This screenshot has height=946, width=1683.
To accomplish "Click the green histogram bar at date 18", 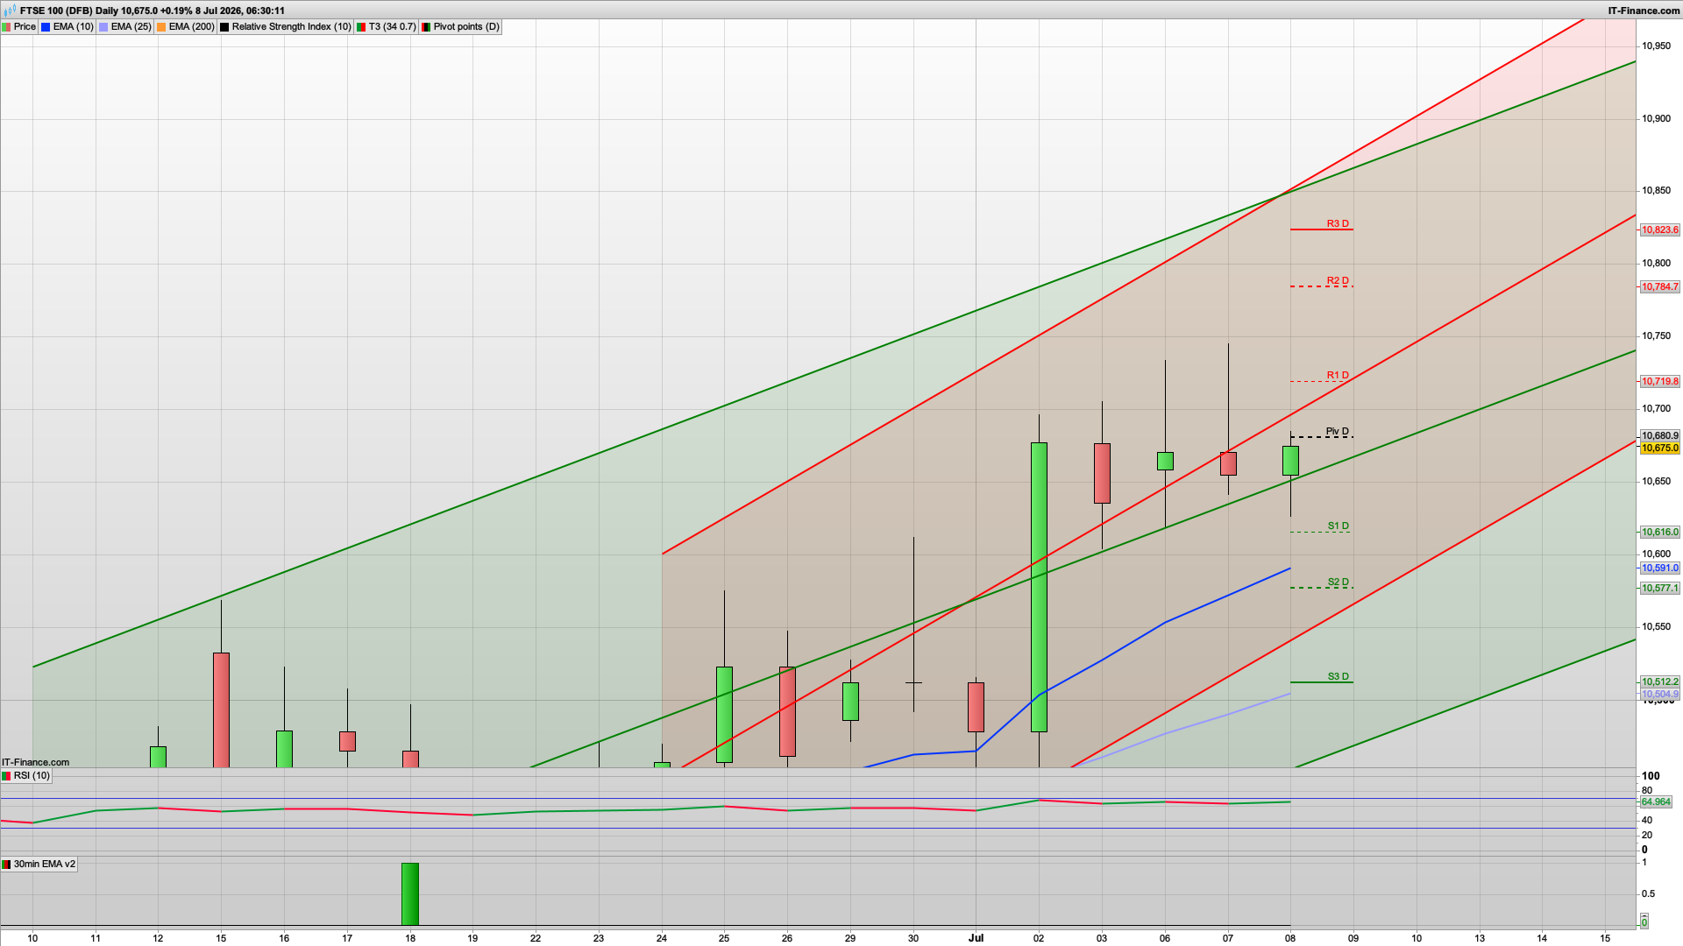I will pos(410,894).
